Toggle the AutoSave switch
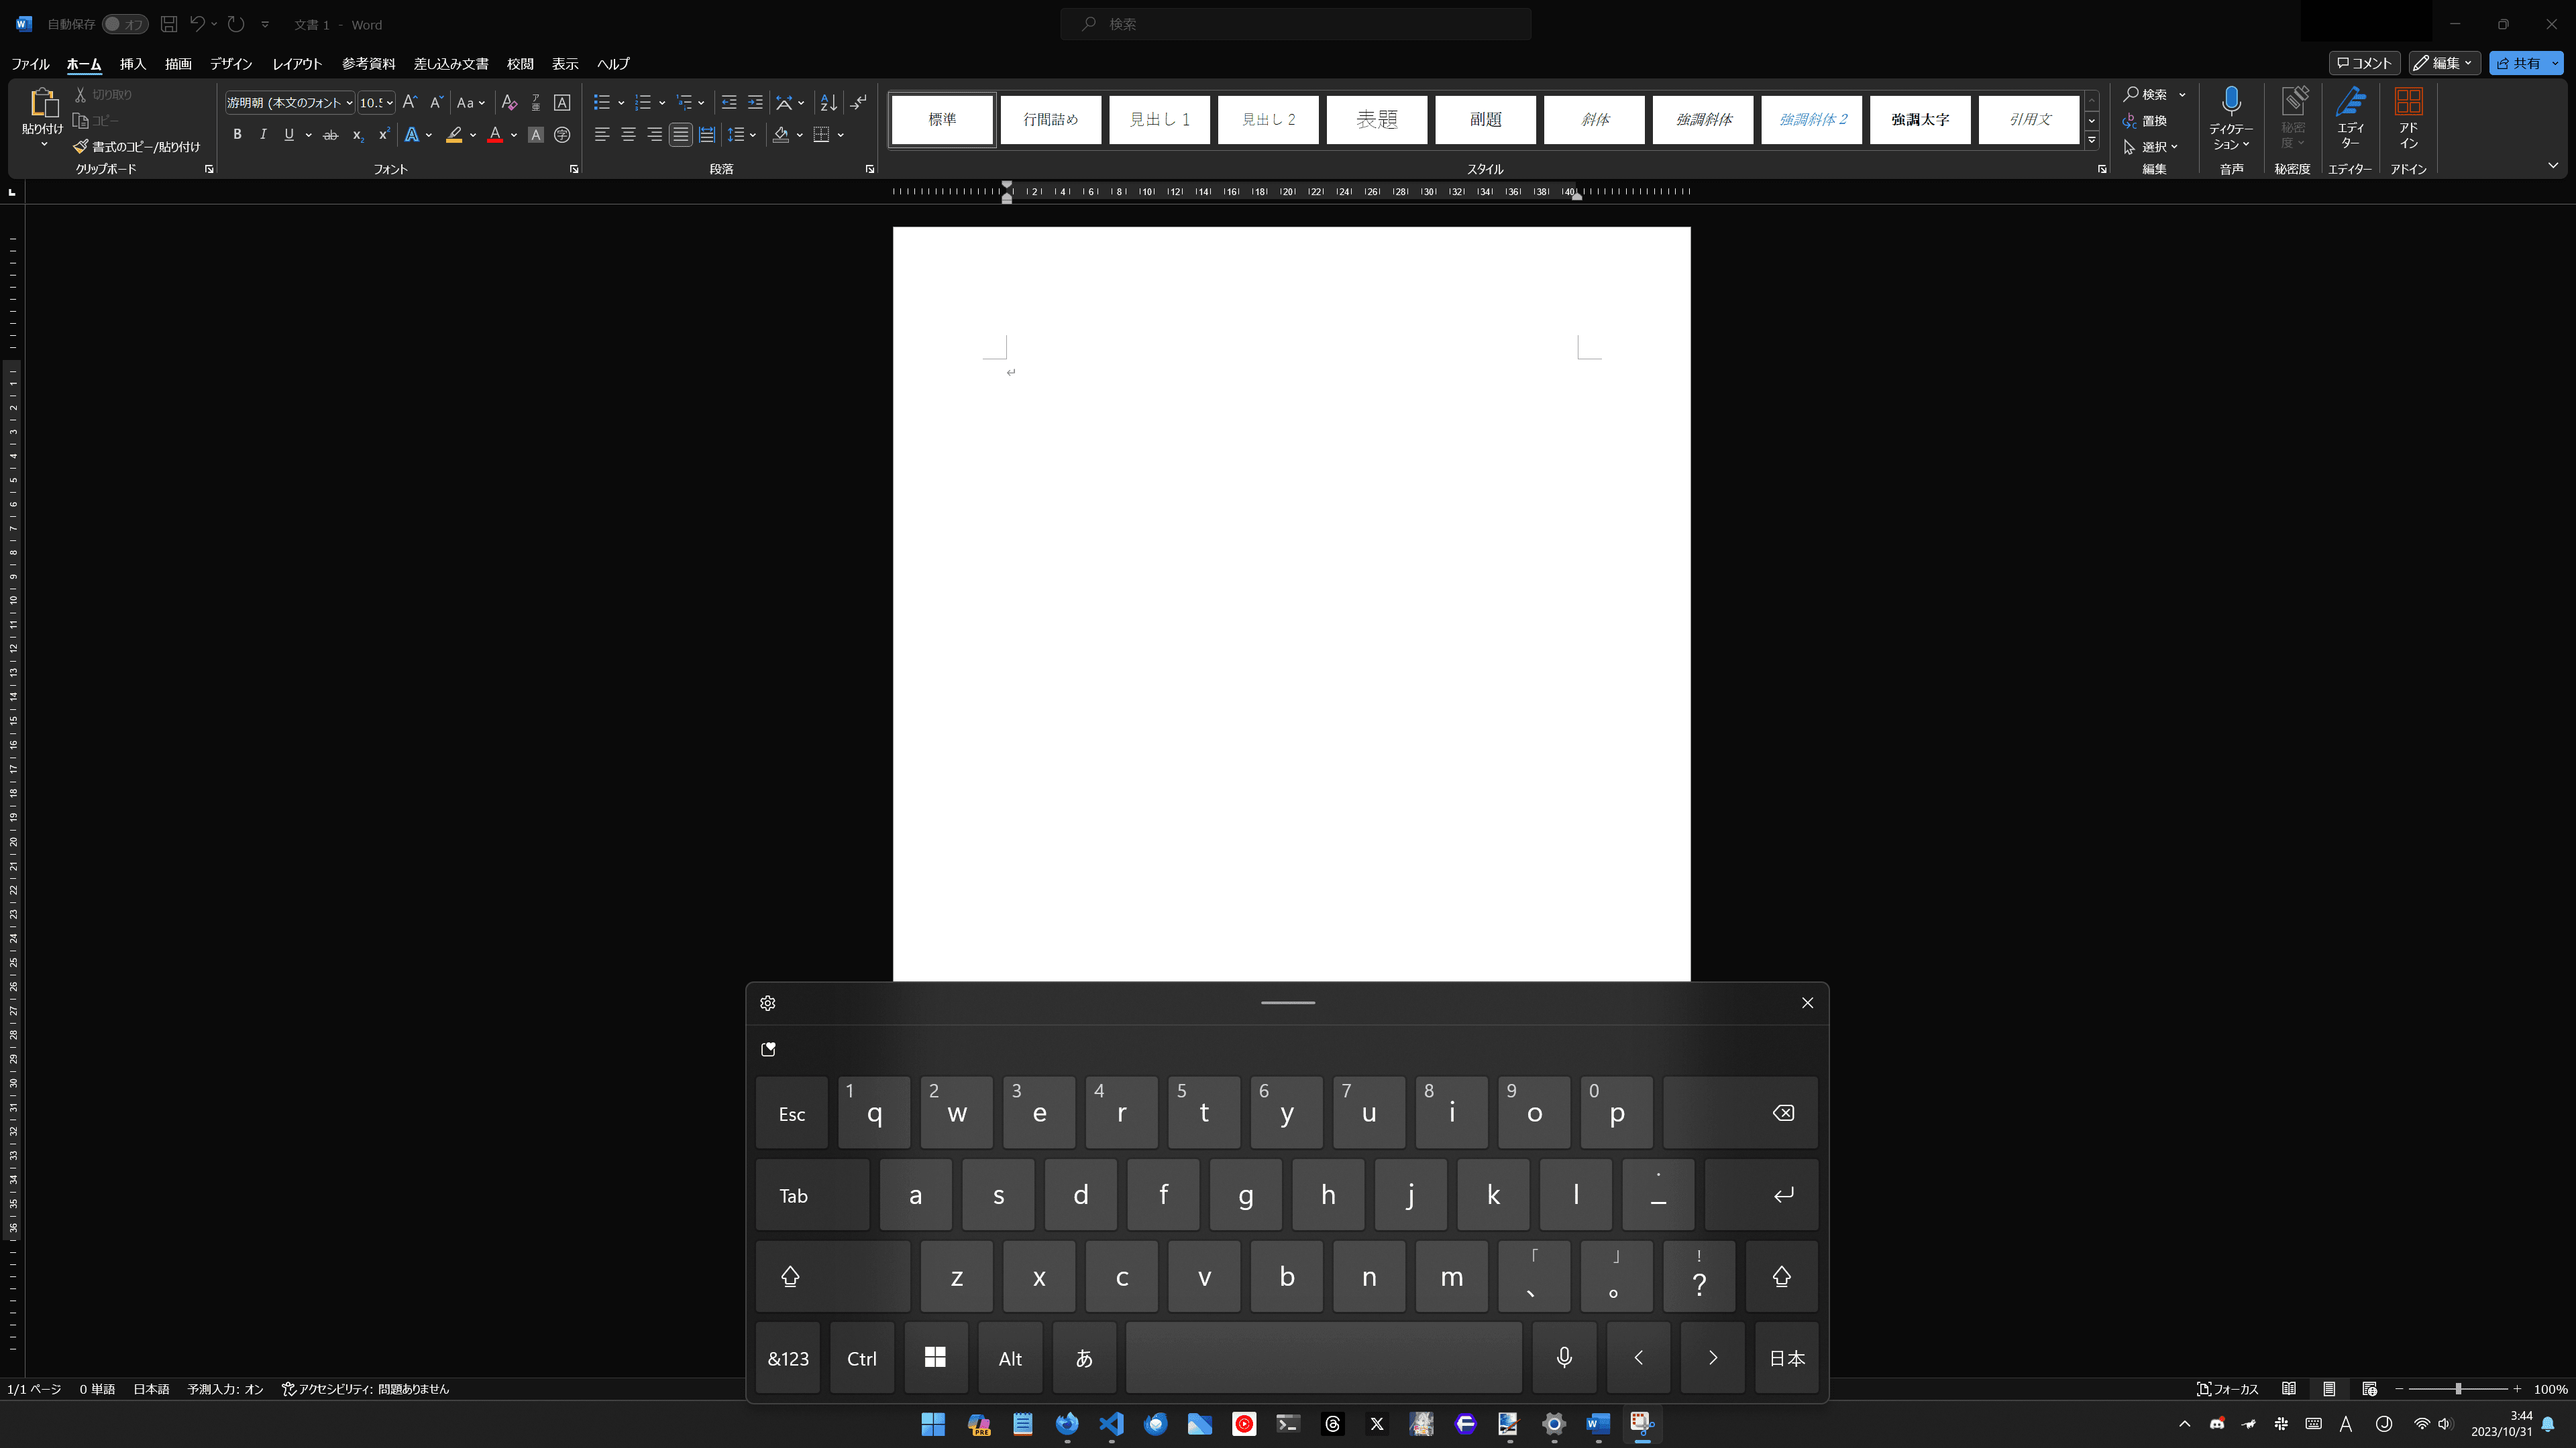 click(125, 24)
